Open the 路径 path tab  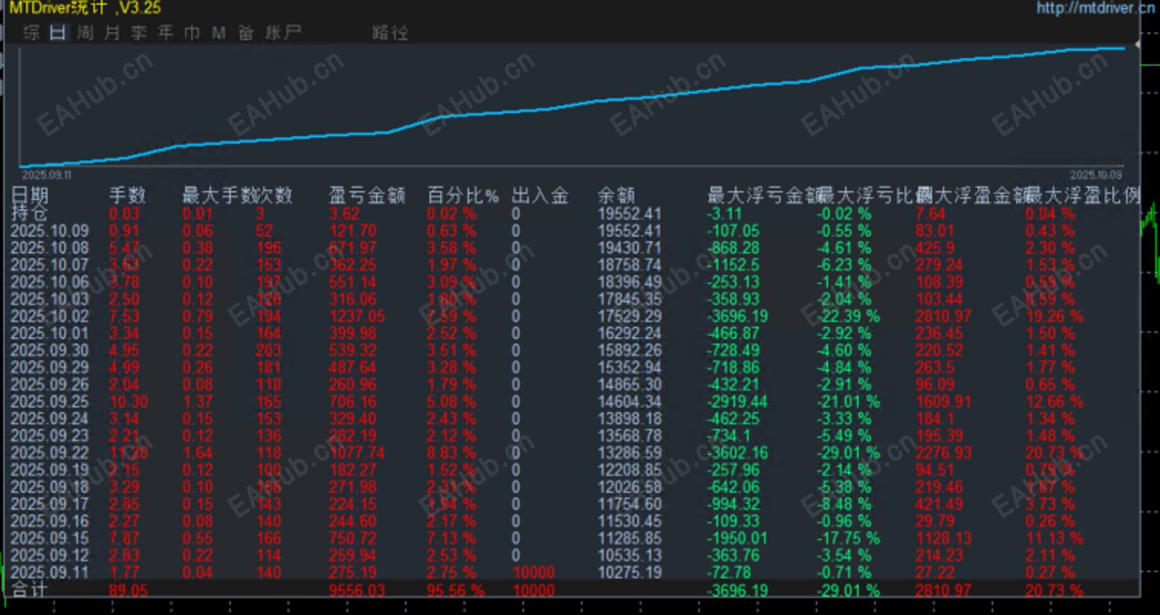390,32
